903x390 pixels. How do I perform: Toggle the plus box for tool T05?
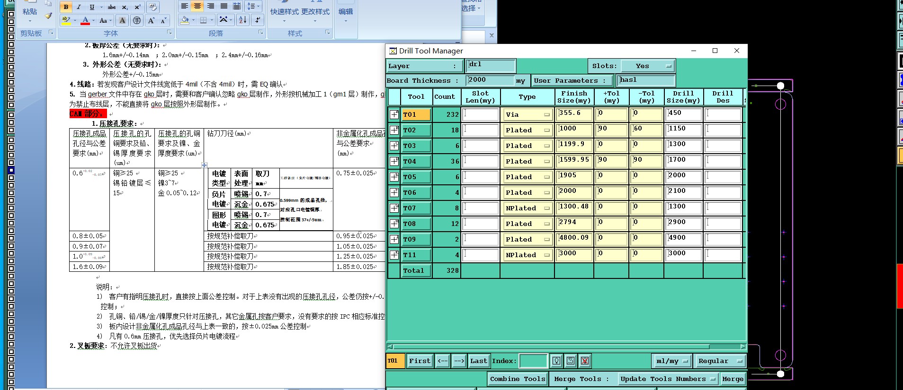tap(394, 177)
